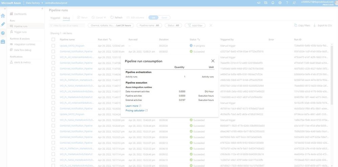The width and height of the screenshot is (338, 167).
Task: Open the notifications bell
Action: pyautogui.click(x=273, y=3)
